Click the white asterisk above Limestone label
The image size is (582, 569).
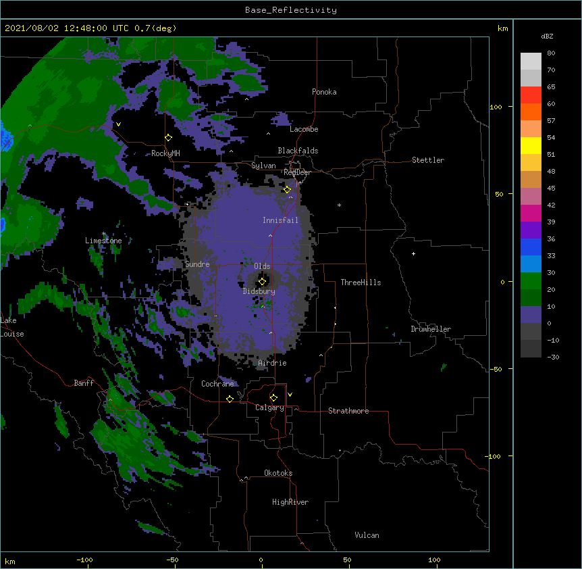(x=103, y=234)
